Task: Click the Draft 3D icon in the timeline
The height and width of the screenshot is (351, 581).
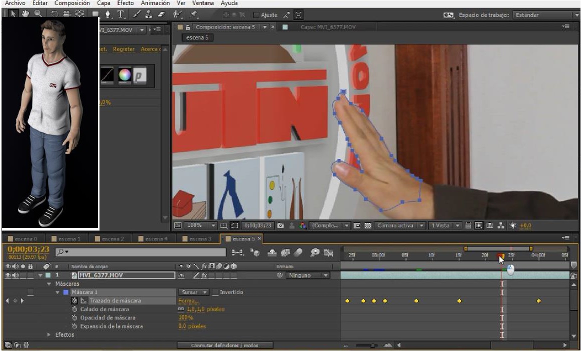Action: click(254, 252)
